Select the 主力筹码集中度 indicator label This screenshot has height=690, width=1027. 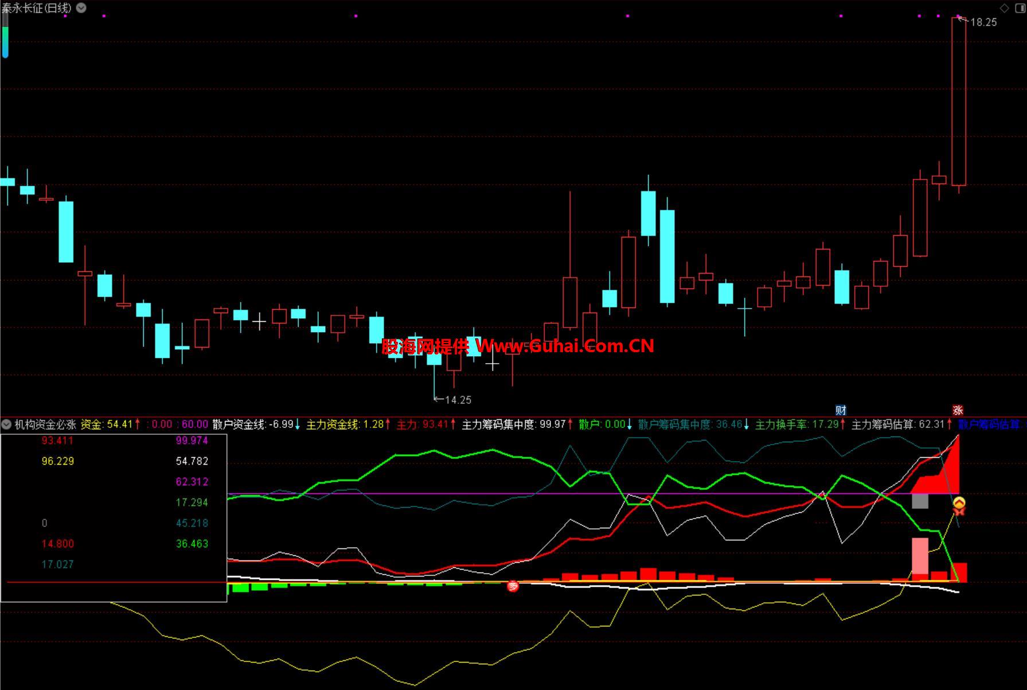tap(499, 424)
